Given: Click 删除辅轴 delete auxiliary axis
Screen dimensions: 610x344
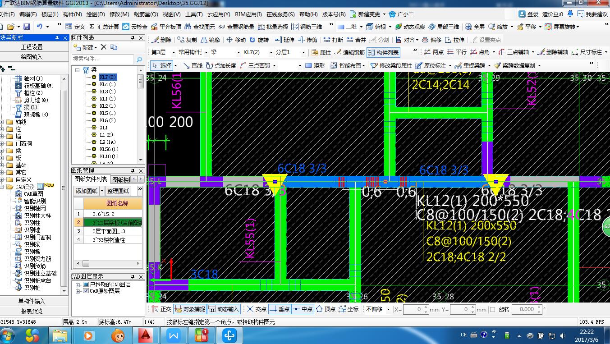Looking at the screenshot, I should tap(552, 52).
